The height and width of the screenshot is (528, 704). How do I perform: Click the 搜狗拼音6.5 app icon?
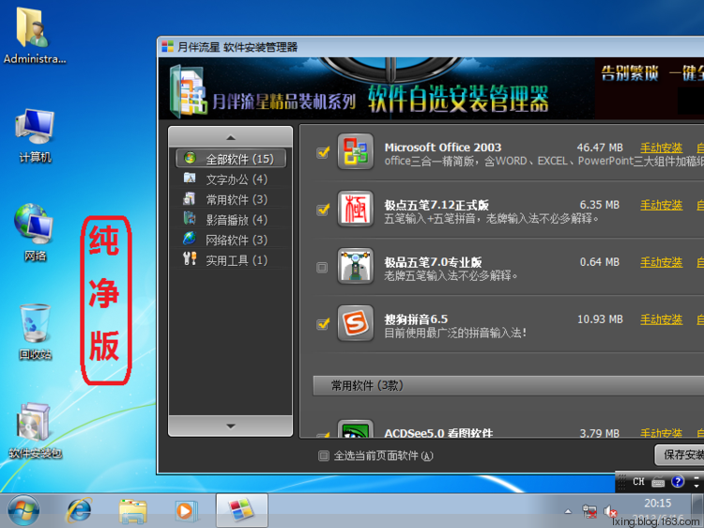pos(355,323)
